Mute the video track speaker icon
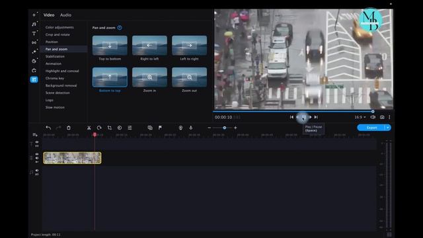This screenshot has width=423, height=238. (37, 158)
